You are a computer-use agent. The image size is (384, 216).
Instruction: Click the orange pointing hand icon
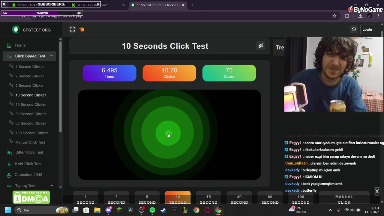82,29
